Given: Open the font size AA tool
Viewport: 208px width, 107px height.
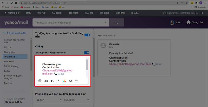Looking at the screenshot, I should tap(70, 81).
